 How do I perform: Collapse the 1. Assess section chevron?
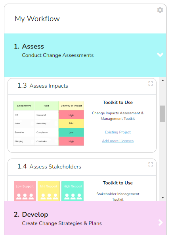[x=160, y=55]
